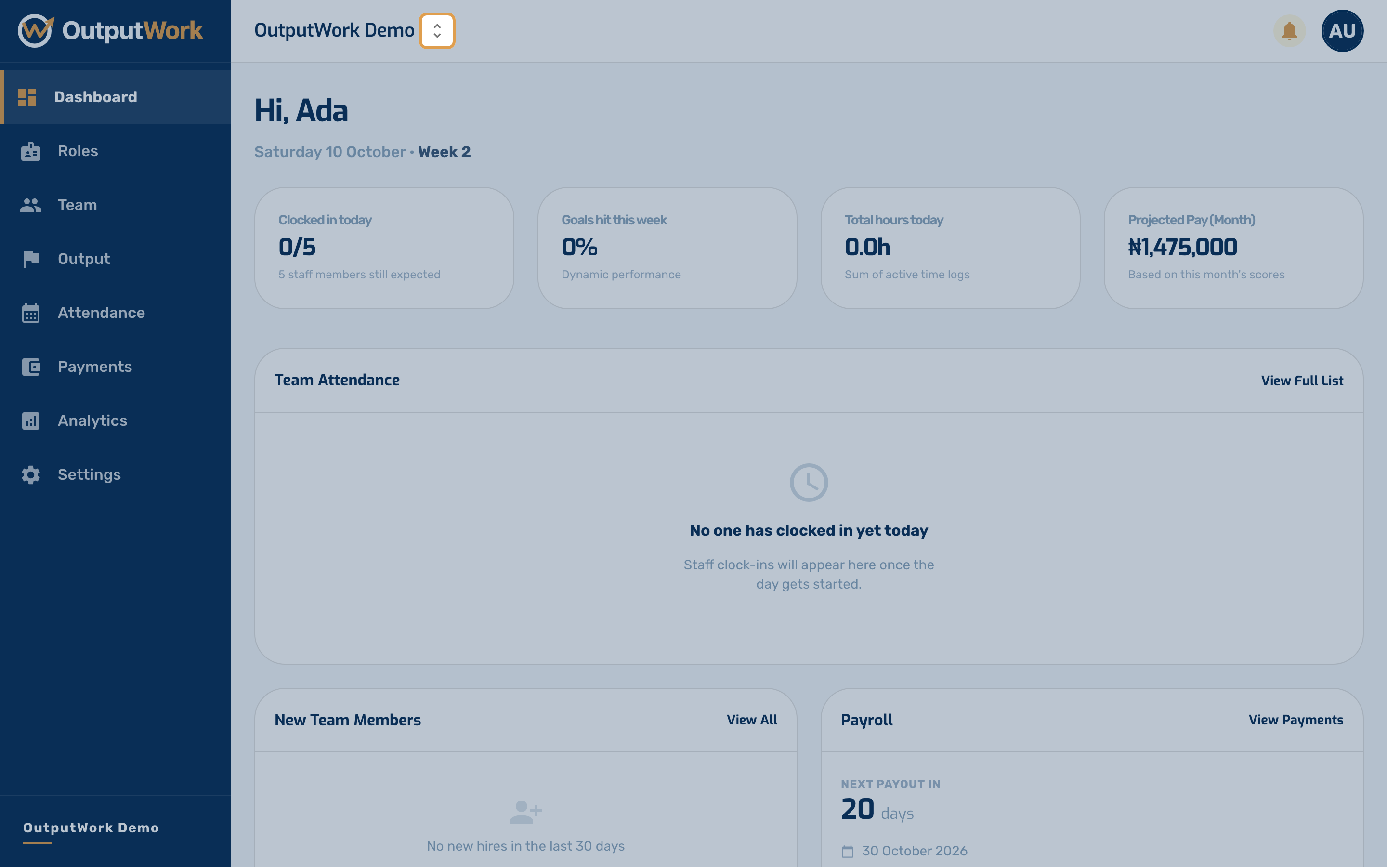Click the Week 2 label
Screen dimensions: 1387x867
[444, 152]
